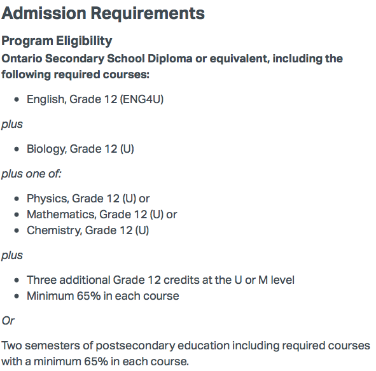Click the 'following required courses:' line
Screen dimensions: 376x371
75,75
